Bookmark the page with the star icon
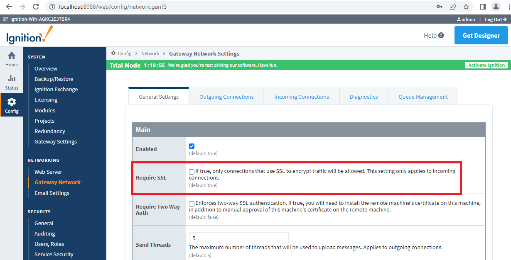 point(466,7)
